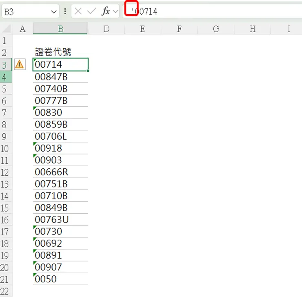Select the cell containing 00903
Screen dimensions: 302x297
pos(60,160)
